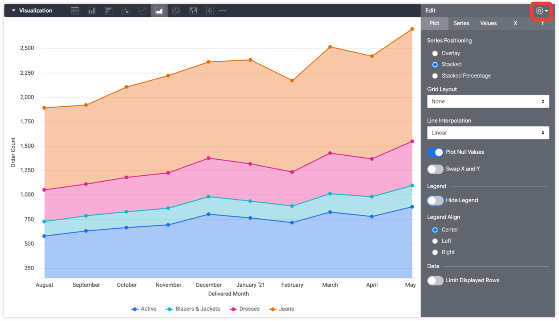
Task: Open the Line Interpolation dropdown
Action: pos(488,133)
